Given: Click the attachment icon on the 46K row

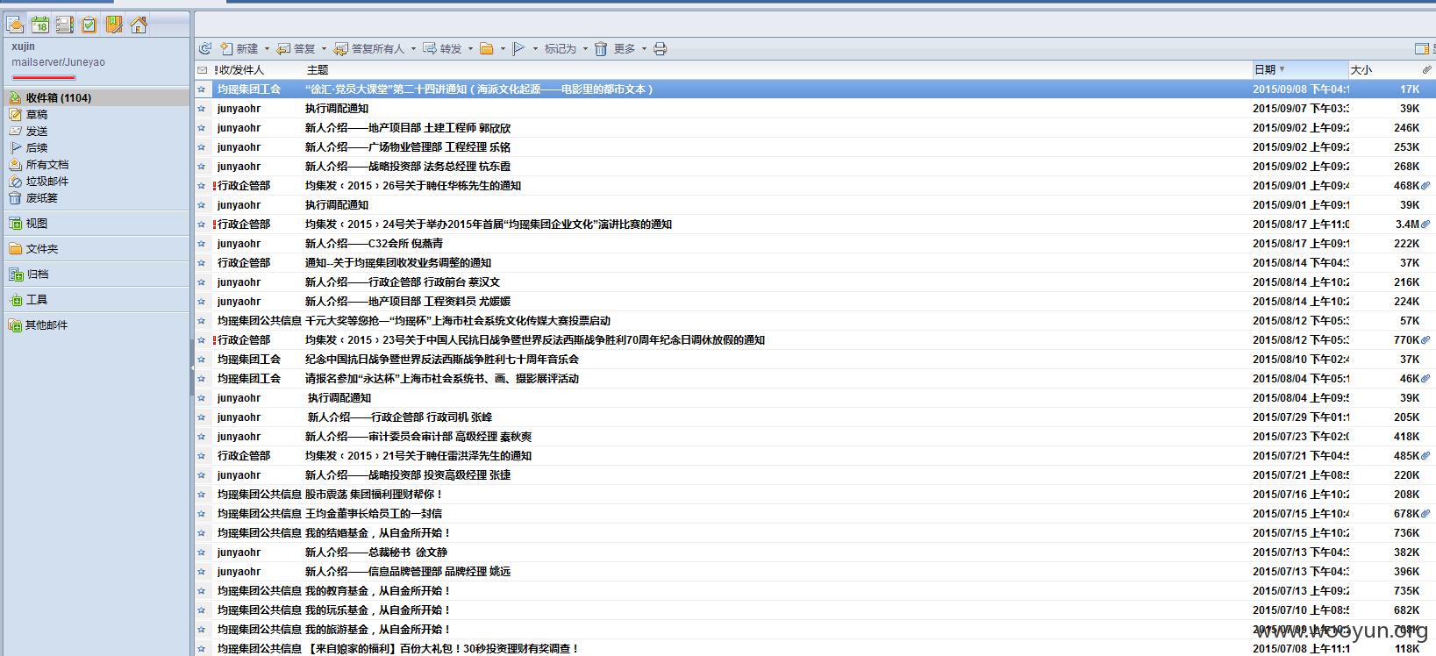Looking at the screenshot, I should [1425, 379].
